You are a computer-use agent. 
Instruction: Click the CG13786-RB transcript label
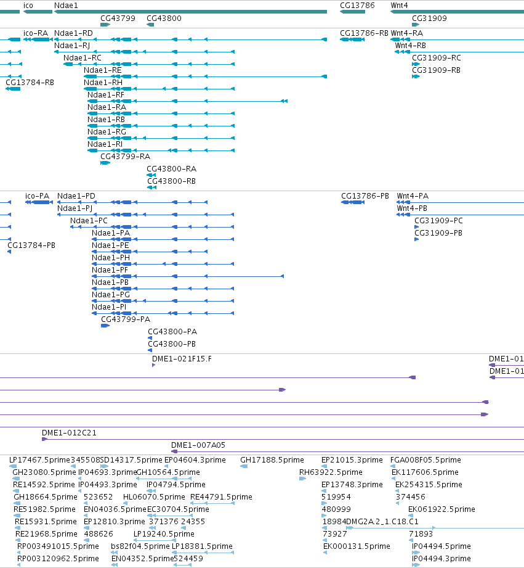pyautogui.click(x=364, y=33)
